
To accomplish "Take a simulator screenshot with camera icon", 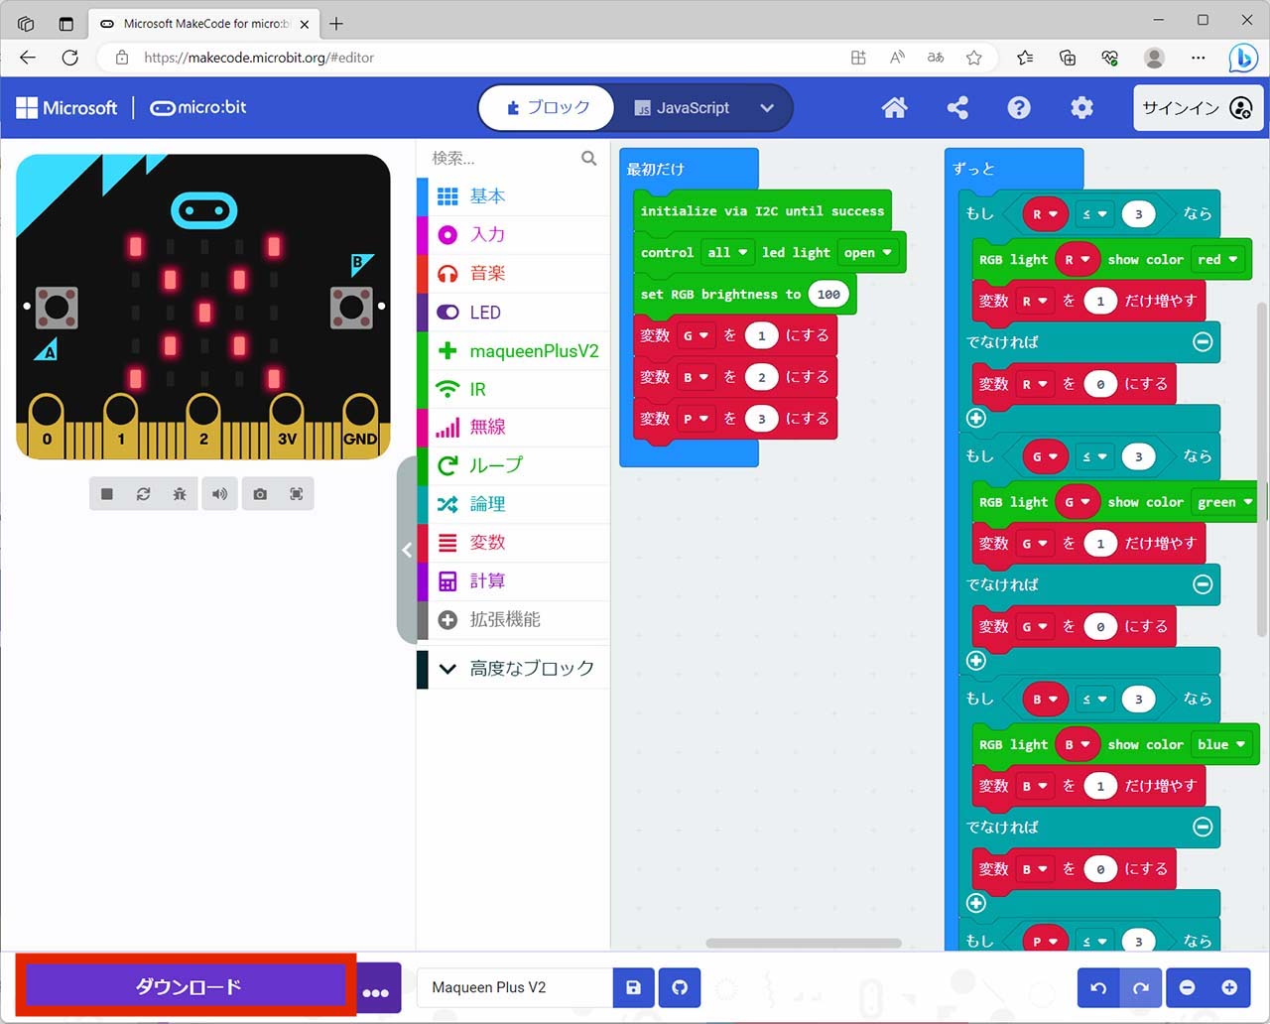I will [x=260, y=493].
